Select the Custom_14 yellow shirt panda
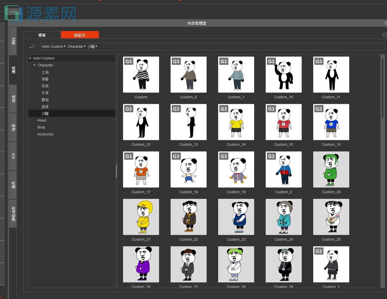 coord(236,122)
